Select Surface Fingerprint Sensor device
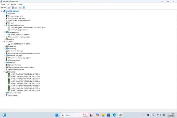This screenshot has width=177, height=118. click(x=19, y=30)
